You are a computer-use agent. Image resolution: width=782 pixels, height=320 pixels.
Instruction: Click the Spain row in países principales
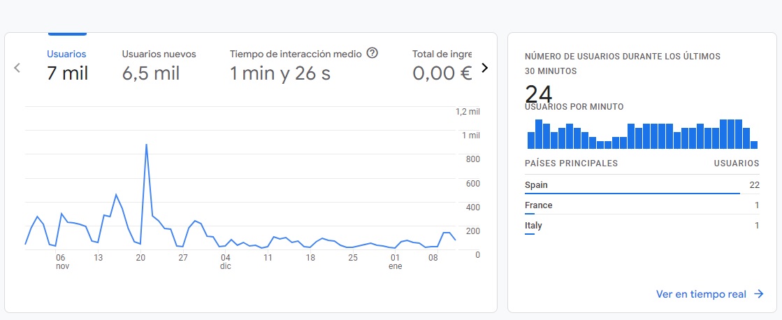(x=642, y=185)
